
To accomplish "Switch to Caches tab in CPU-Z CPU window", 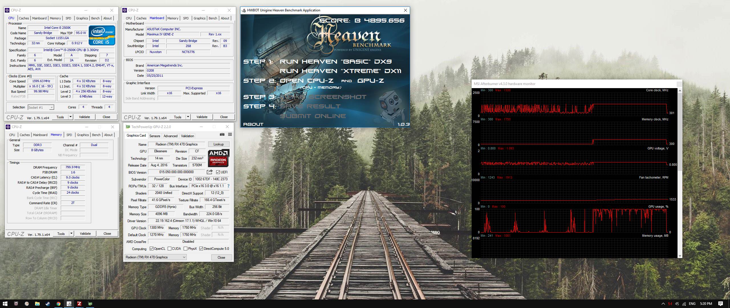I will [x=24, y=18].
